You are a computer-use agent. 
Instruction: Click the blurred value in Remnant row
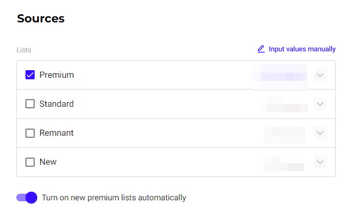[x=285, y=135]
